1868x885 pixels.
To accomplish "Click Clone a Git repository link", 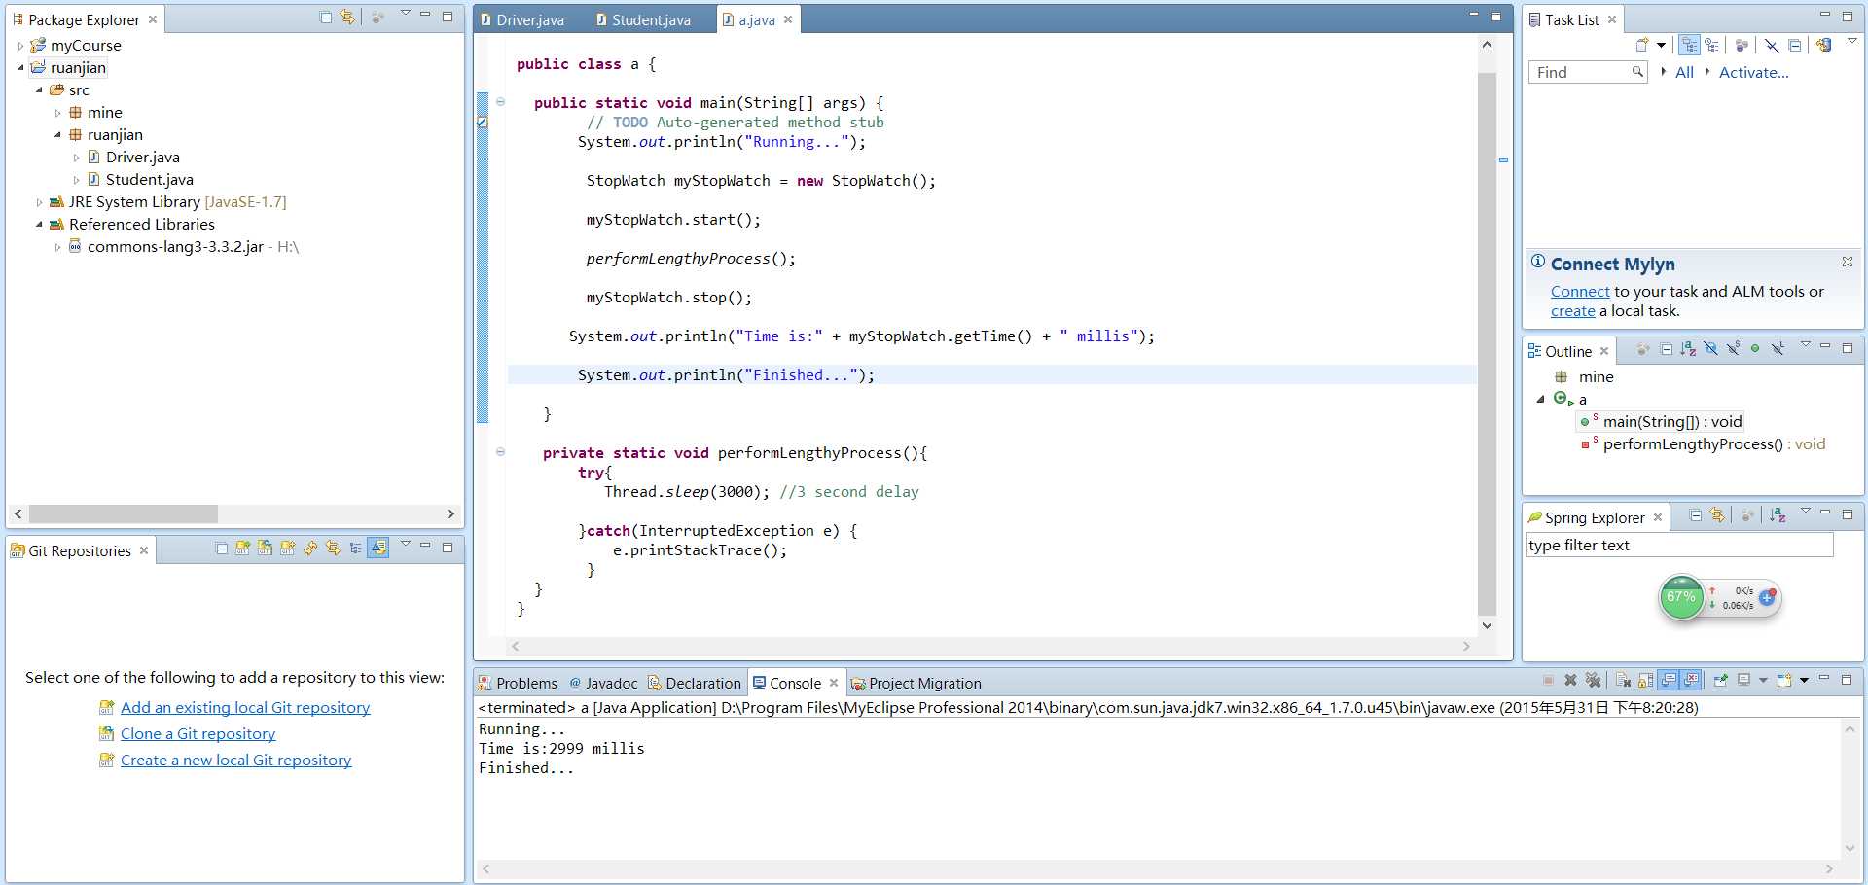I will [198, 733].
